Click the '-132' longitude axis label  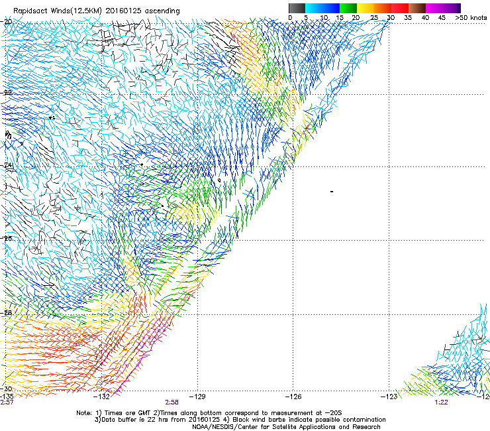pos(101,397)
